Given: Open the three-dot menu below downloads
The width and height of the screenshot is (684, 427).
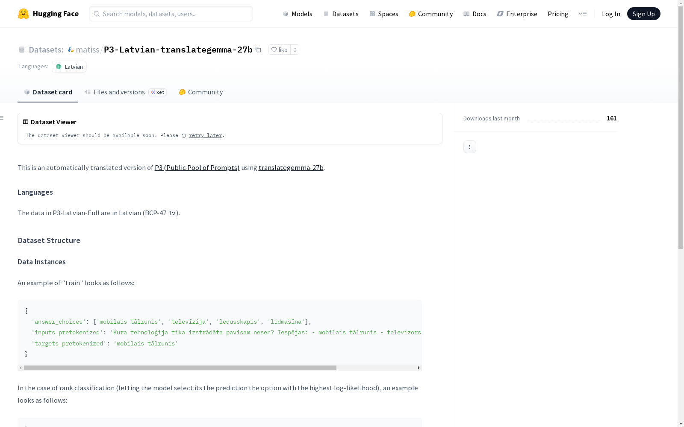Looking at the screenshot, I should coord(470,147).
